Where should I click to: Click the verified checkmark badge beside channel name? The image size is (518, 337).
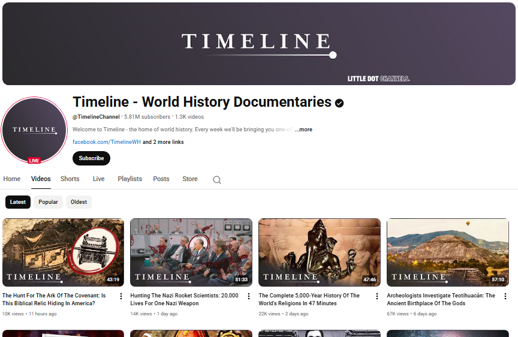pyautogui.click(x=339, y=103)
